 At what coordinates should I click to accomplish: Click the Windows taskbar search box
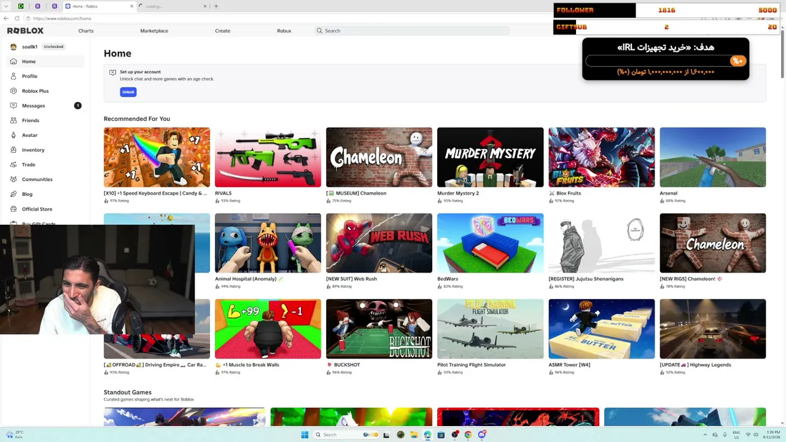(x=347, y=435)
